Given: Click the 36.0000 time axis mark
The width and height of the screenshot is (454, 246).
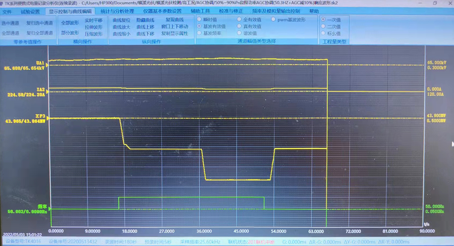Looking at the screenshot, I should click(204, 231).
